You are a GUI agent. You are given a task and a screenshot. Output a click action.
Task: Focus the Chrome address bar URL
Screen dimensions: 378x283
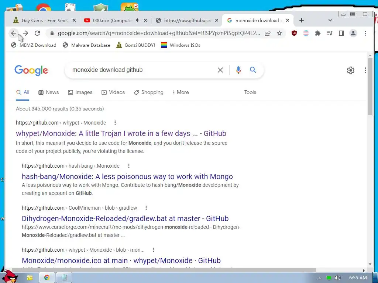point(159,33)
